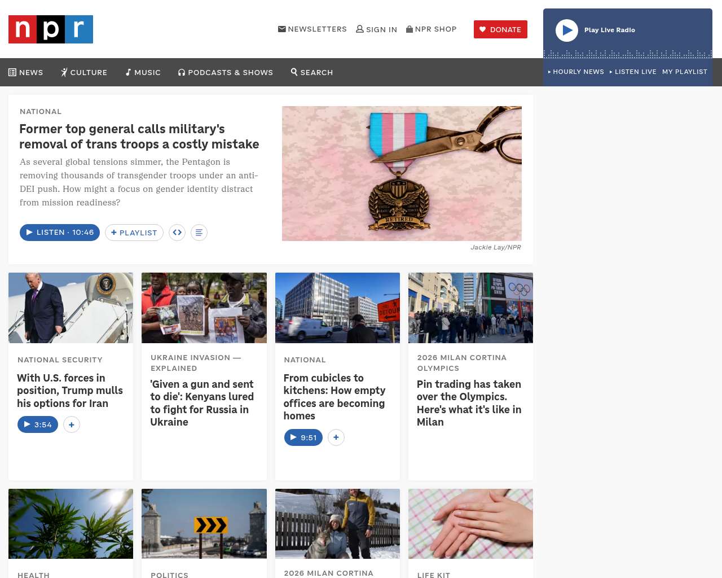Click the heart icon on Donate
Screen dimensions: 722x578
483,29
